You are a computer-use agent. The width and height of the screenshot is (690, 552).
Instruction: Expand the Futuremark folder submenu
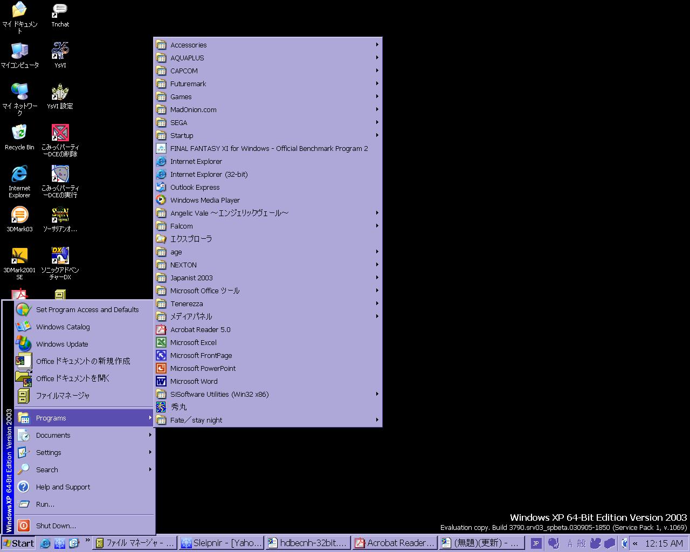point(268,84)
